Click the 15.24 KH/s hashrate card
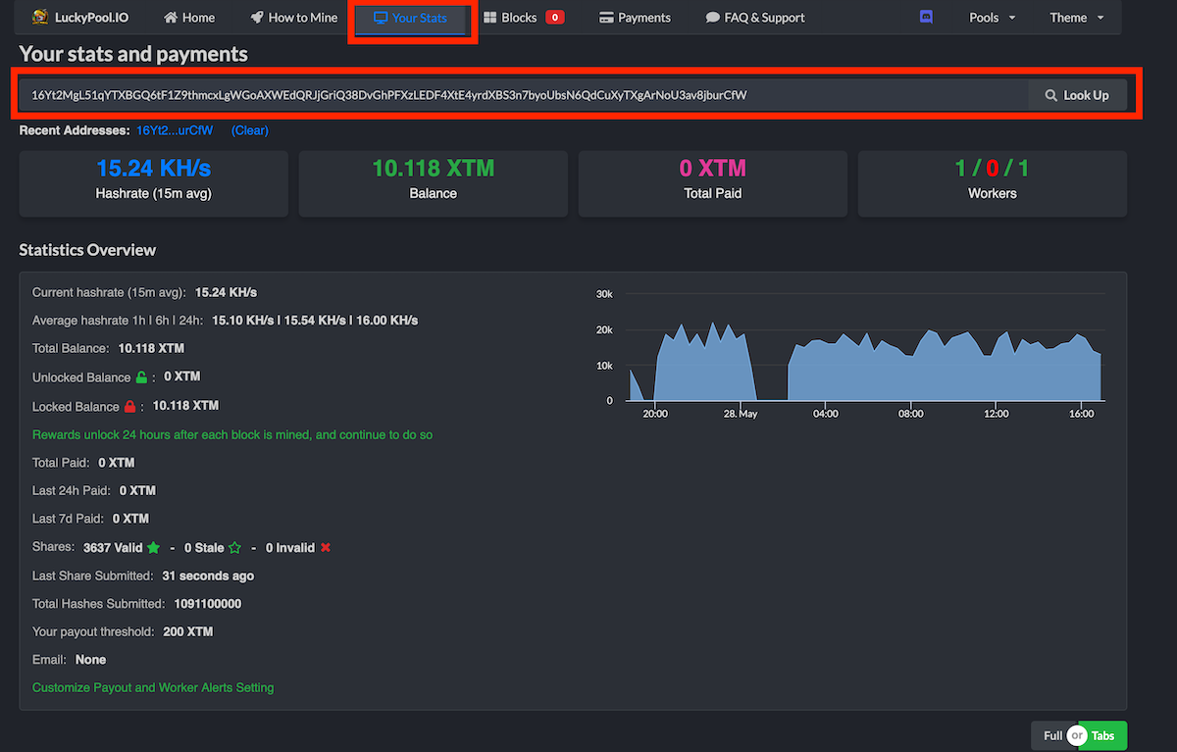The image size is (1177, 752). pyautogui.click(x=154, y=183)
